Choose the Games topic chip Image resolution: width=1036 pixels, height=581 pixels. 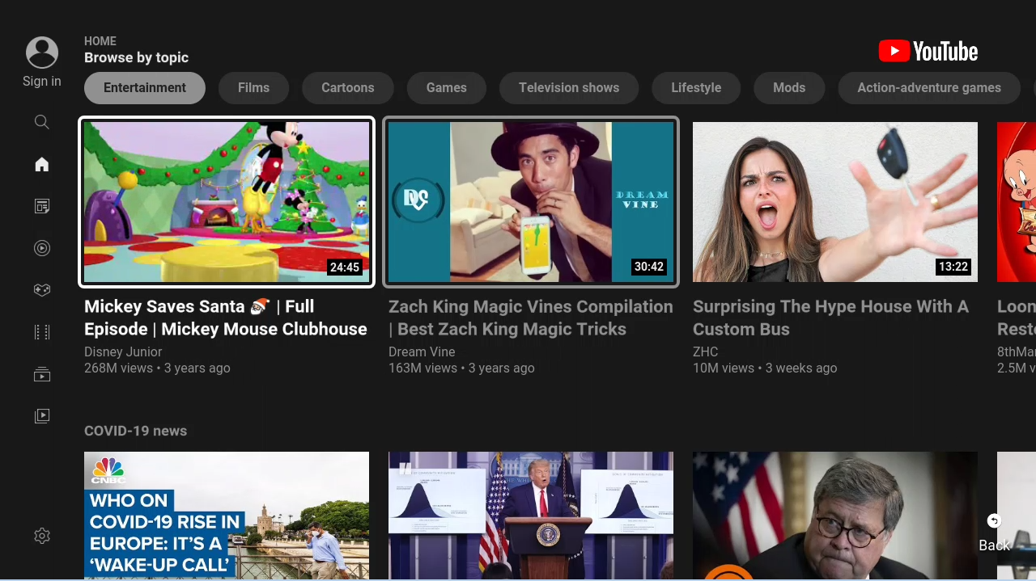(x=447, y=88)
